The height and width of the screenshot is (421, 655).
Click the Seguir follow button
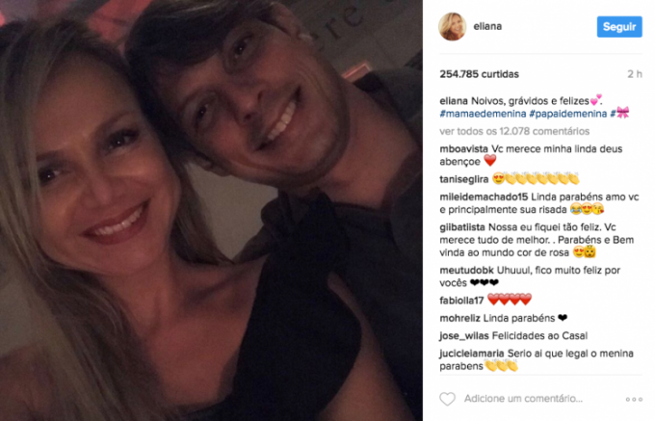(619, 27)
